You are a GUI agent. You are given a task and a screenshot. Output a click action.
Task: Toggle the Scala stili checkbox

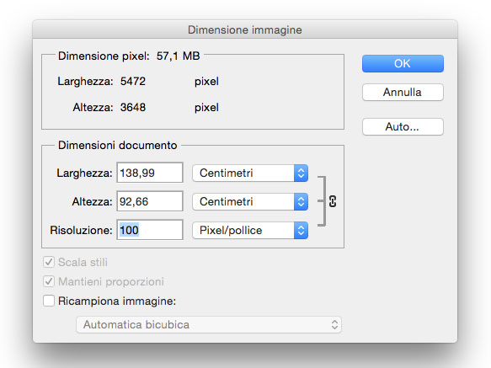(x=49, y=262)
